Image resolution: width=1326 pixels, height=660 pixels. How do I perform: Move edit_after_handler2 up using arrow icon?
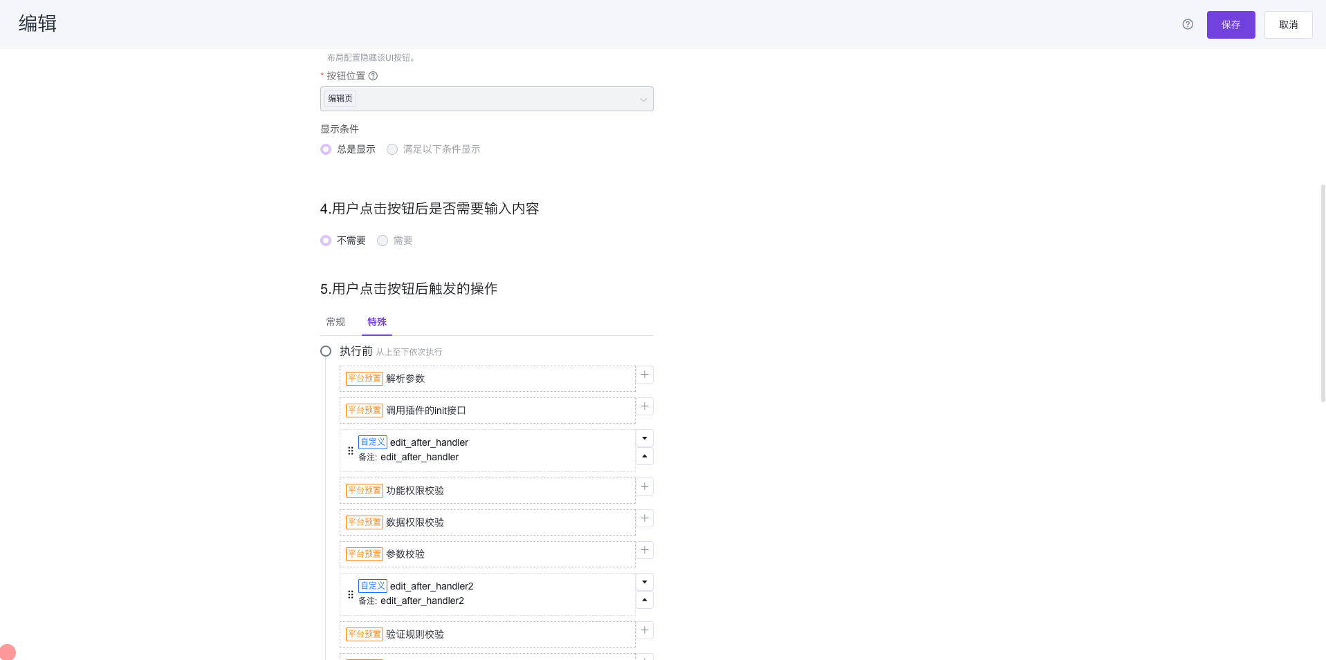pos(644,600)
